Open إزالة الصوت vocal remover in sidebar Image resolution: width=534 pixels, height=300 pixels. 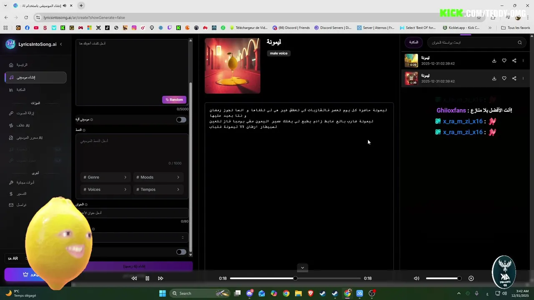pyautogui.click(x=35, y=113)
